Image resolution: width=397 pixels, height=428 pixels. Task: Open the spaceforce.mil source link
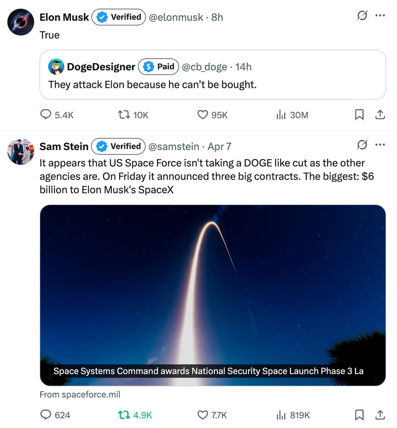(x=80, y=395)
